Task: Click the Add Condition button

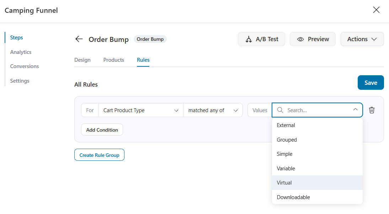Action: point(102,130)
